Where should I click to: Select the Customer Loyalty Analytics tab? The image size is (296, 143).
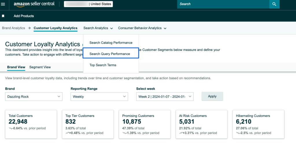55,28
